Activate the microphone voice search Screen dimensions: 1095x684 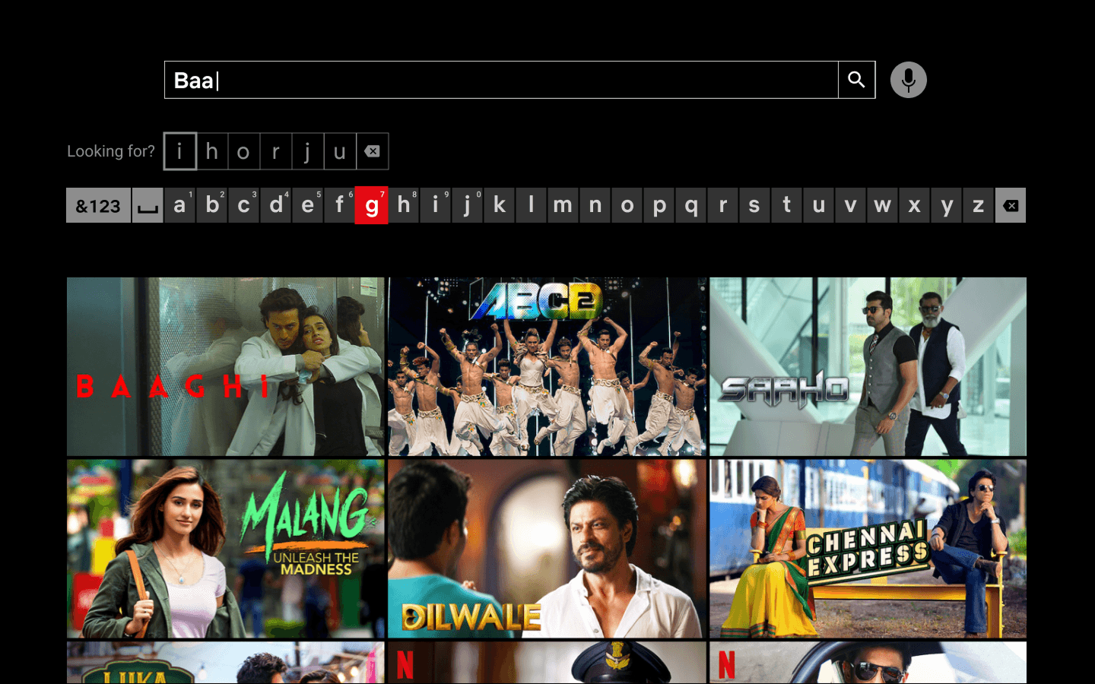tap(909, 80)
